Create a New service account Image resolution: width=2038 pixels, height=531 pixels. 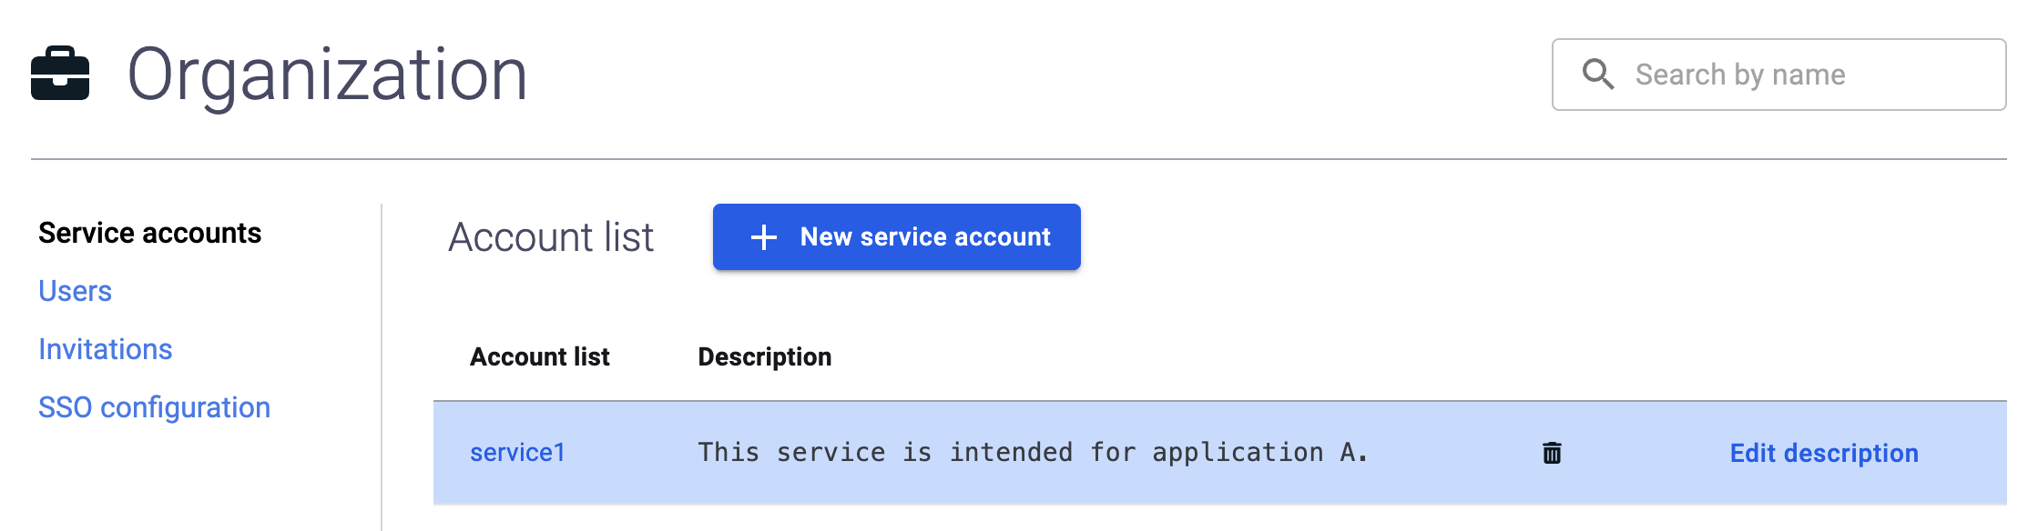coord(896,236)
